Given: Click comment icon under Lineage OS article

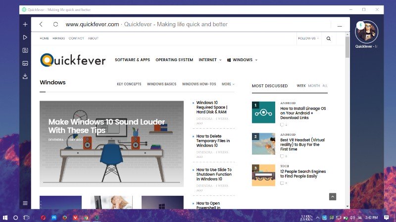Looking at the screenshot, I should click(282, 125).
